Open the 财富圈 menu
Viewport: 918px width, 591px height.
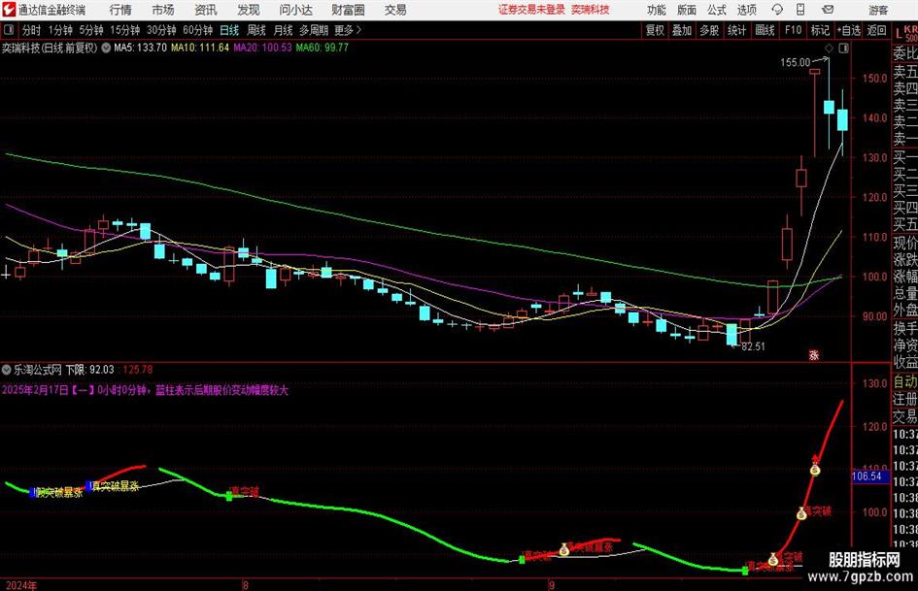pyautogui.click(x=348, y=10)
